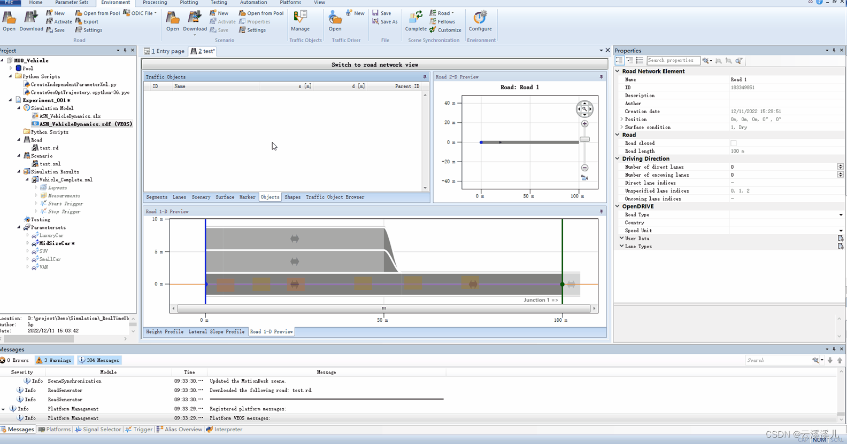
Task: Click the Manage Traffic Objects icon
Action: [300, 21]
